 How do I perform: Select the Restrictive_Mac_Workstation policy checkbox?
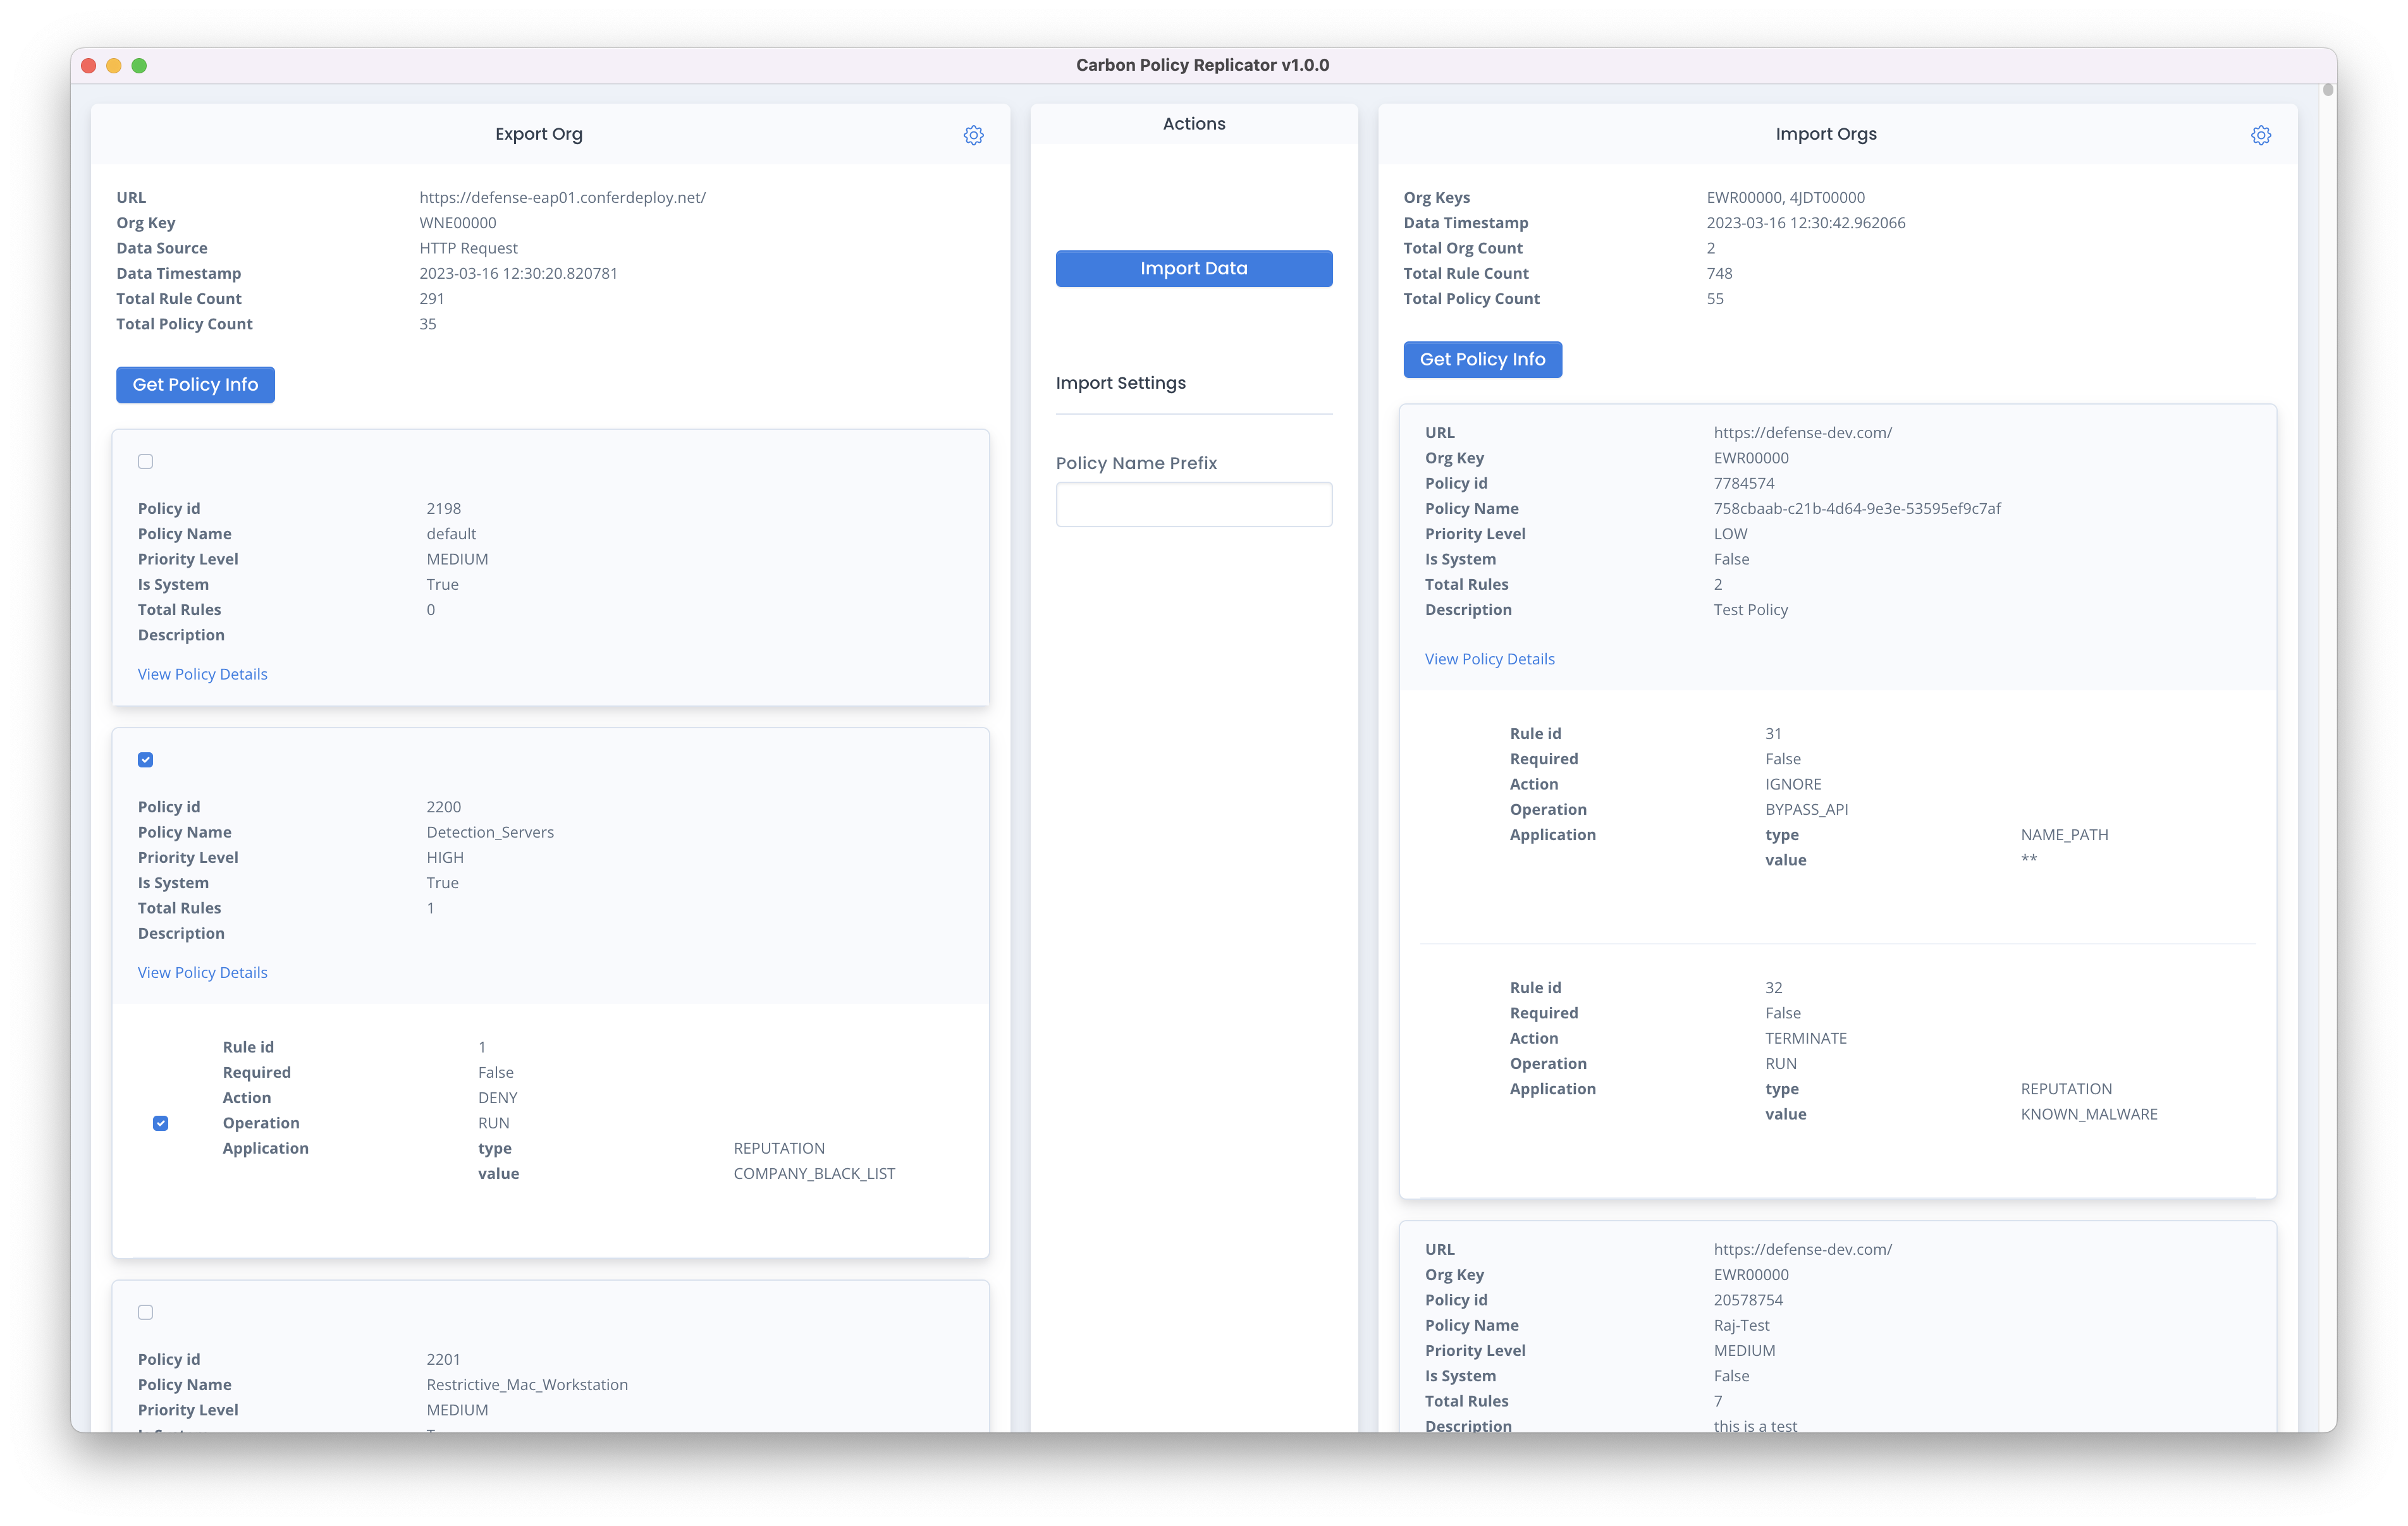pos(145,1312)
